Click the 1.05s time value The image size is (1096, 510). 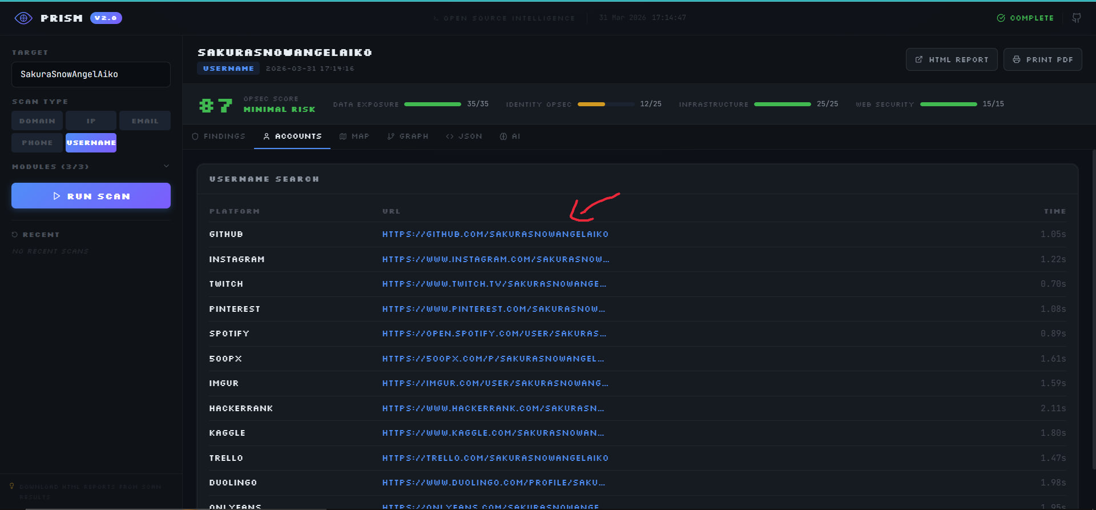pyautogui.click(x=1053, y=234)
